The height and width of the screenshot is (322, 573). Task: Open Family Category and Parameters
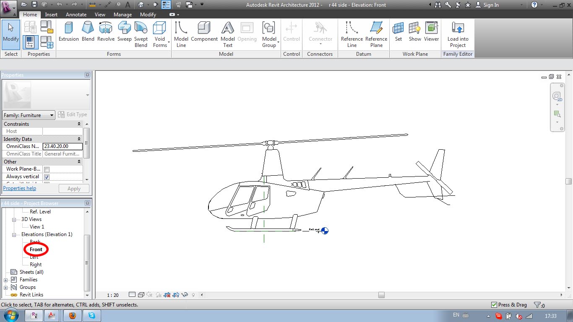pos(47,27)
